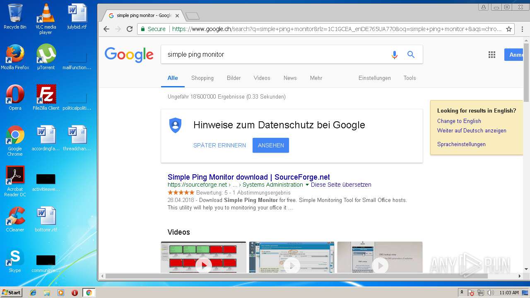
Task: Click Diese Seite übersetzen link
Action: coord(341,185)
